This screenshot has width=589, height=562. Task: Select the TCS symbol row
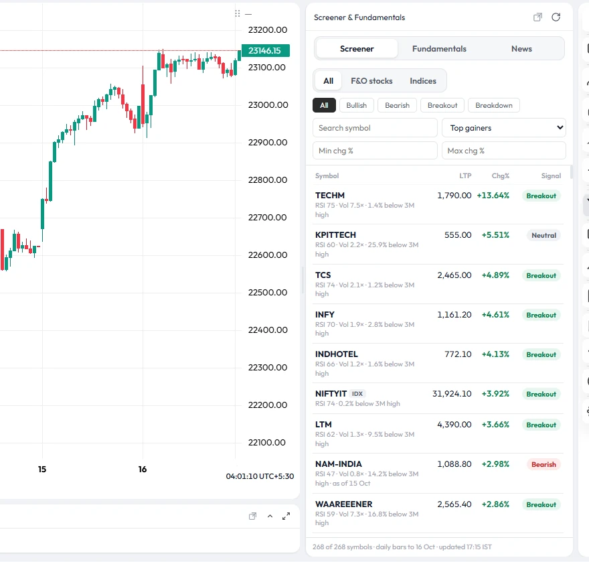(x=438, y=284)
